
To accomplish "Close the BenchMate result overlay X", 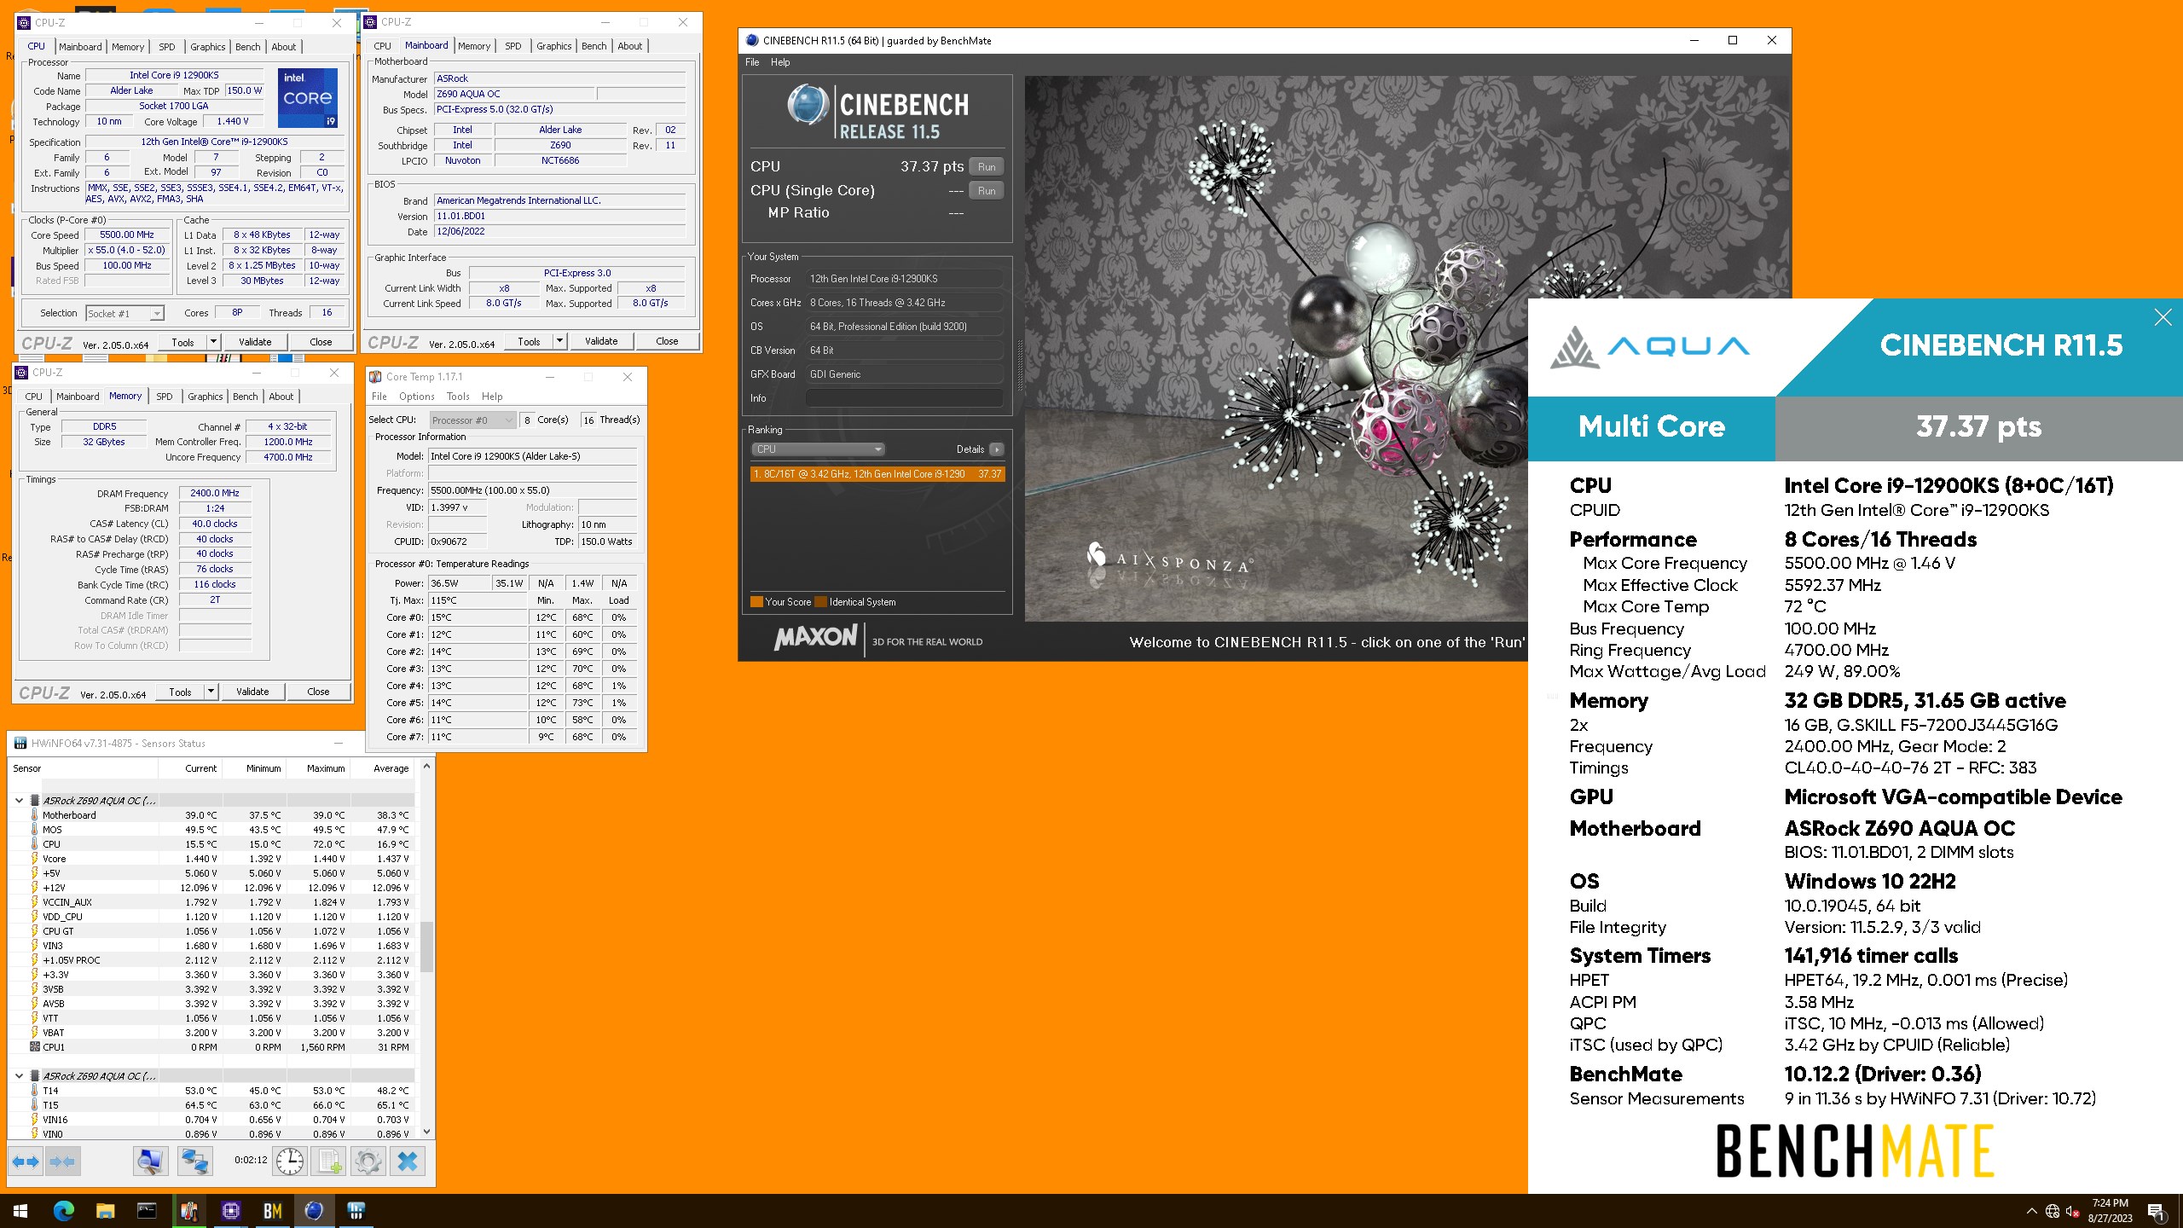I will pyautogui.click(x=2163, y=317).
